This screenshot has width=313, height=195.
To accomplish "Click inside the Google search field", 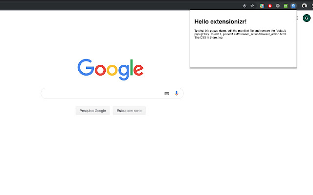I will click(x=112, y=93).
